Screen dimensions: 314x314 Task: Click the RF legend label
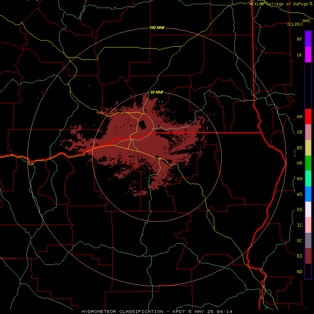pos(299,39)
